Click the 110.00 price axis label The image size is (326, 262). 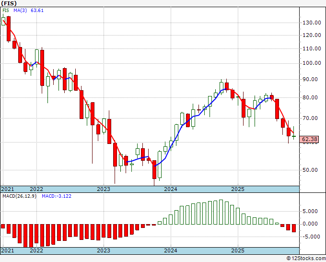(312, 48)
